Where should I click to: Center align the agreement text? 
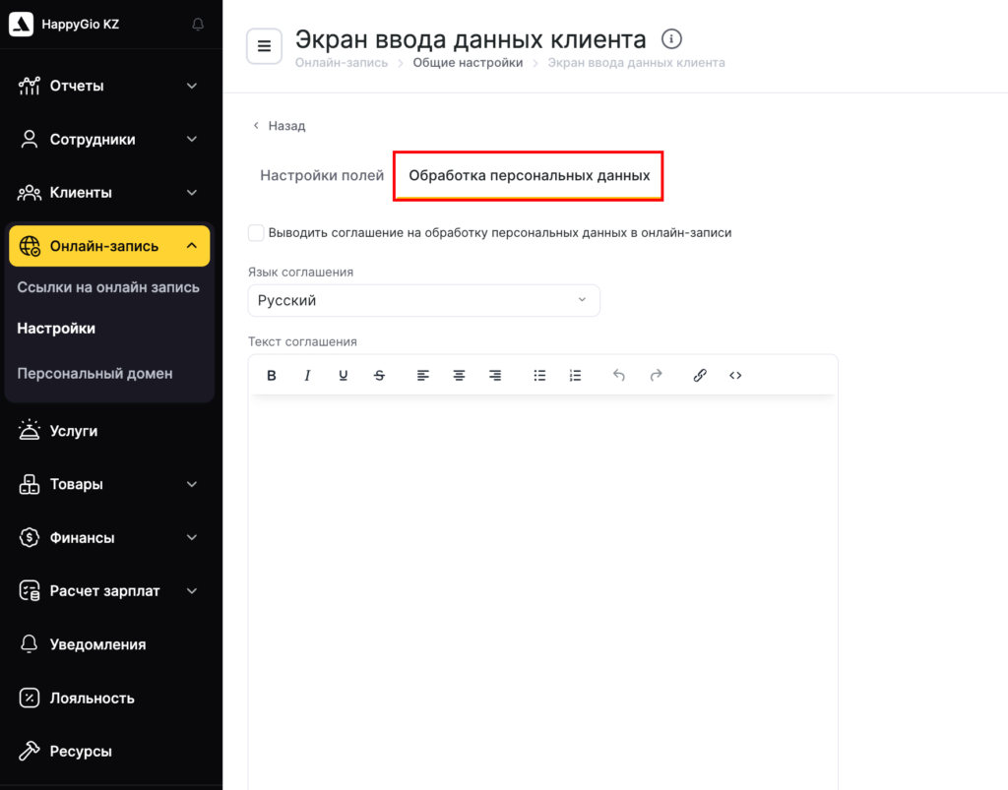(x=459, y=375)
